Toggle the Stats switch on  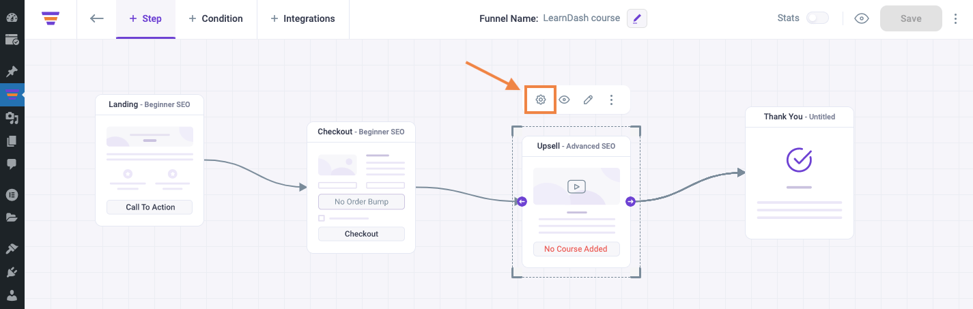pyautogui.click(x=817, y=18)
